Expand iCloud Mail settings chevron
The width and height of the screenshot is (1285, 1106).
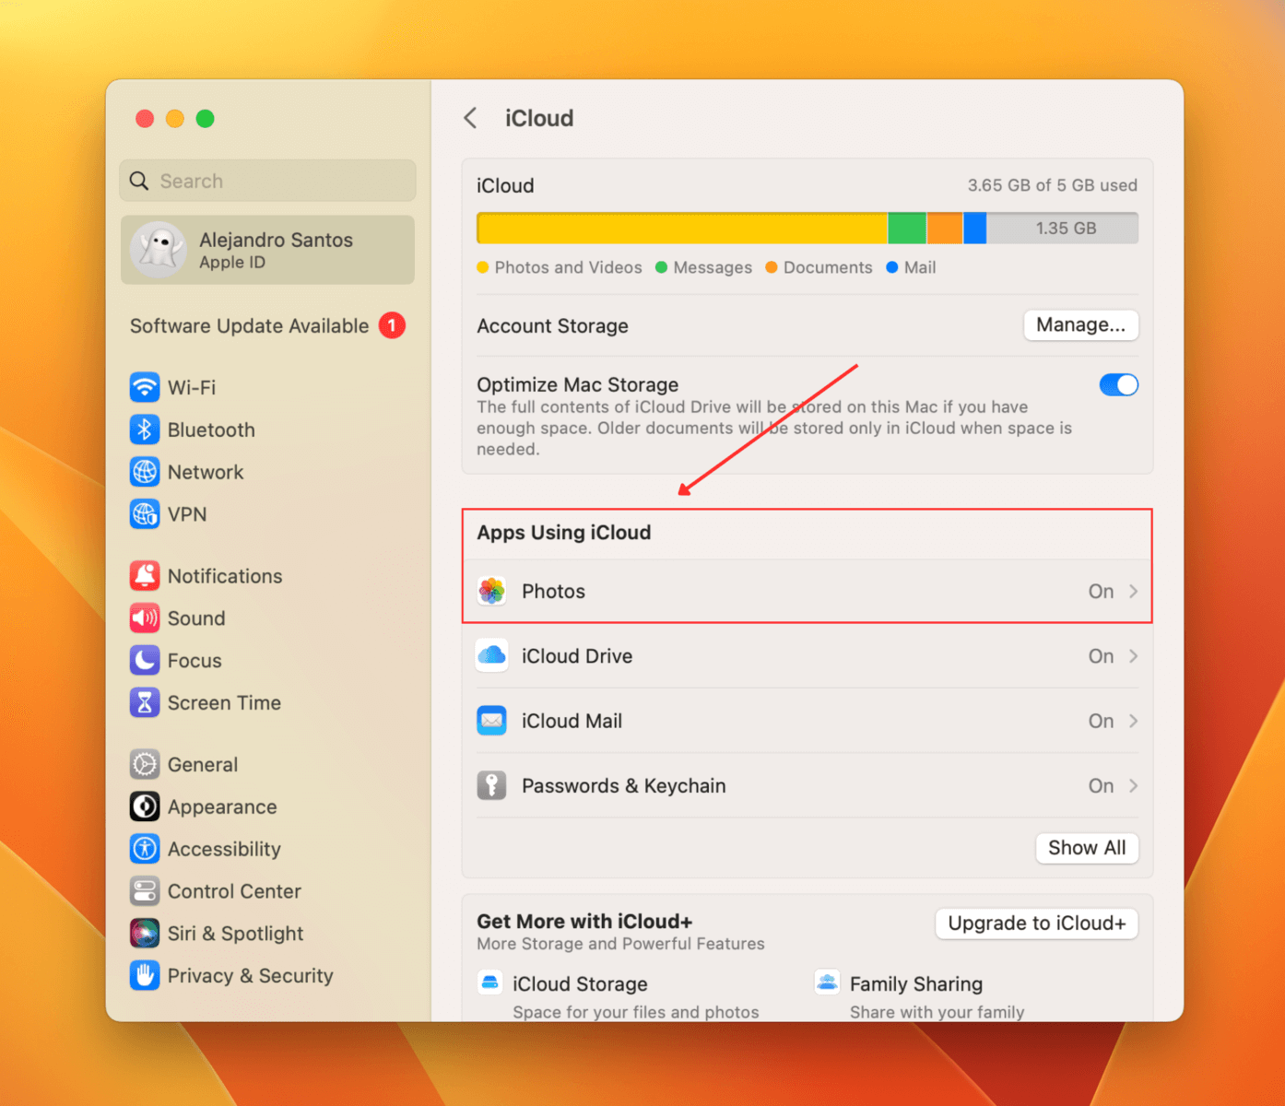[x=1133, y=721]
